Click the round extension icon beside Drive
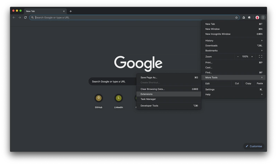The height and width of the screenshot is (165, 277). click(x=249, y=18)
